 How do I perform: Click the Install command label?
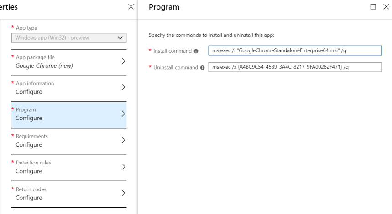click(x=172, y=51)
